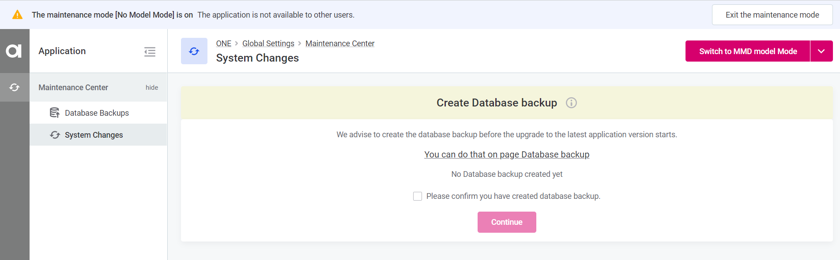Go to ONE breadcrumb link
The image size is (840, 260).
223,44
